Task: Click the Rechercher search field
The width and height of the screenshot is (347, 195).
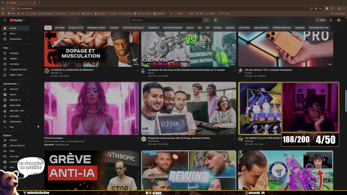Action: [166, 20]
